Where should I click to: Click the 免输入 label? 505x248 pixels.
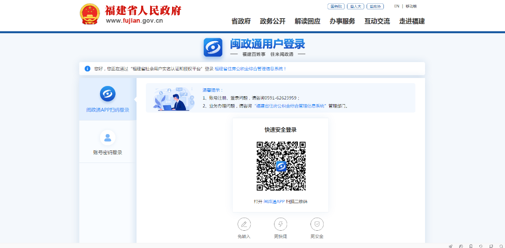point(244,236)
